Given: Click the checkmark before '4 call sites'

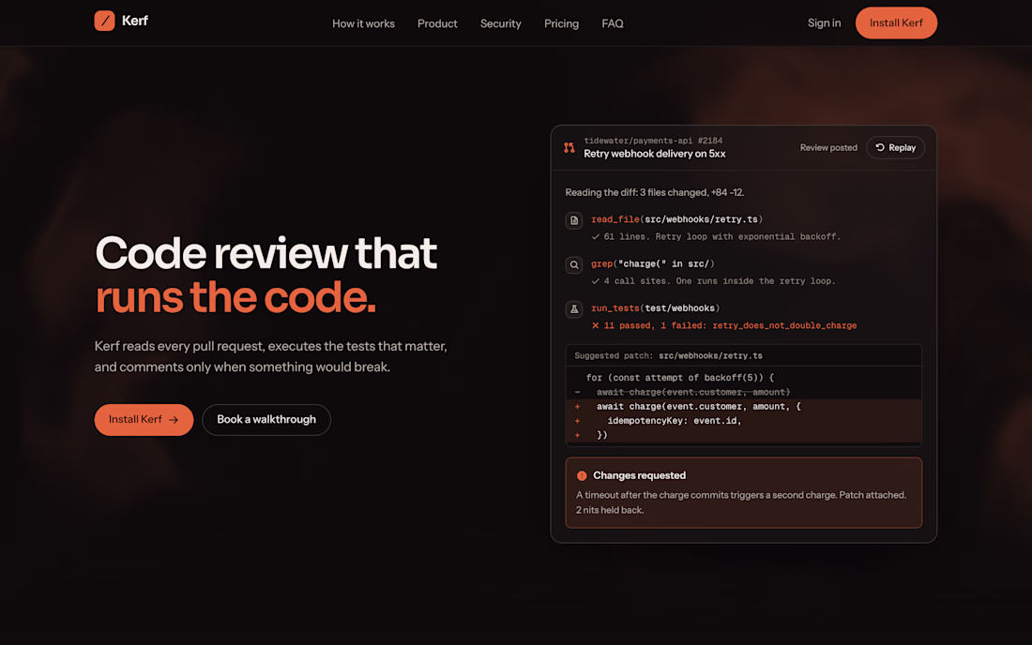Looking at the screenshot, I should tap(595, 280).
